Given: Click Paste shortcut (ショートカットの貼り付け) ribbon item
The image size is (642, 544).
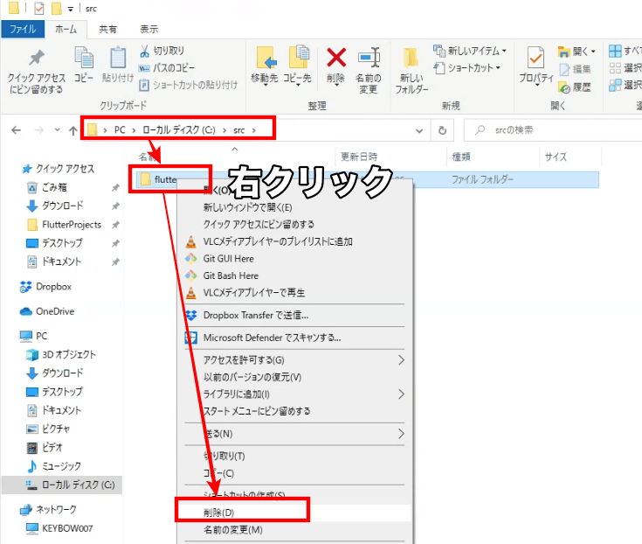Looking at the screenshot, I should [189, 85].
